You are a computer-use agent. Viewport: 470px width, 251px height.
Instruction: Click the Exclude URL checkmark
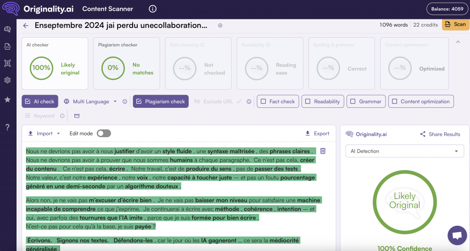[x=239, y=101]
